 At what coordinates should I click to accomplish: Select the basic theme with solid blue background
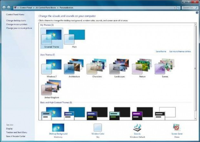[x=75, y=114]
